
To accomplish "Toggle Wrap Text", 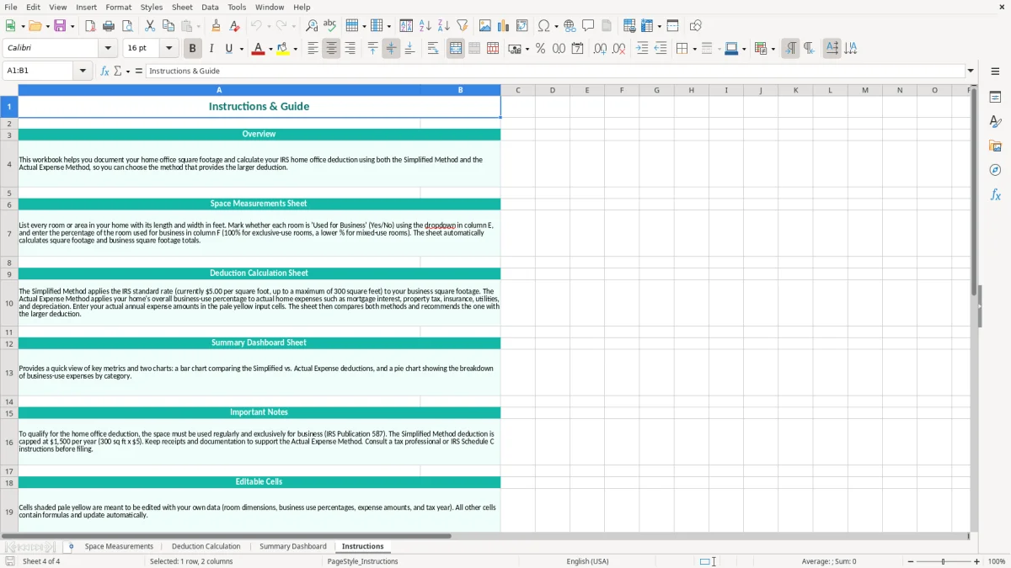I will [x=433, y=49].
